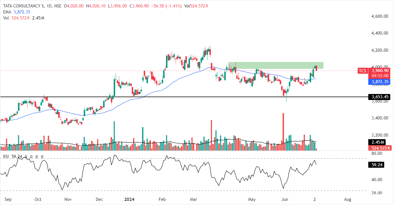Select the EMA indicator legend label

pyautogui.click(x=7, y=12)
